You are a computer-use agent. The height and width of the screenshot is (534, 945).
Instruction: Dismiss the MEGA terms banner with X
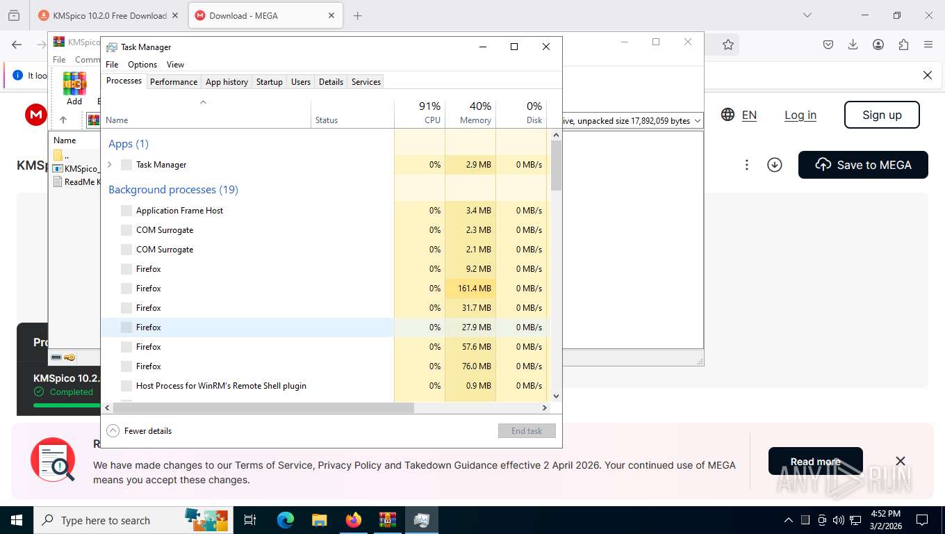(901, 461)
